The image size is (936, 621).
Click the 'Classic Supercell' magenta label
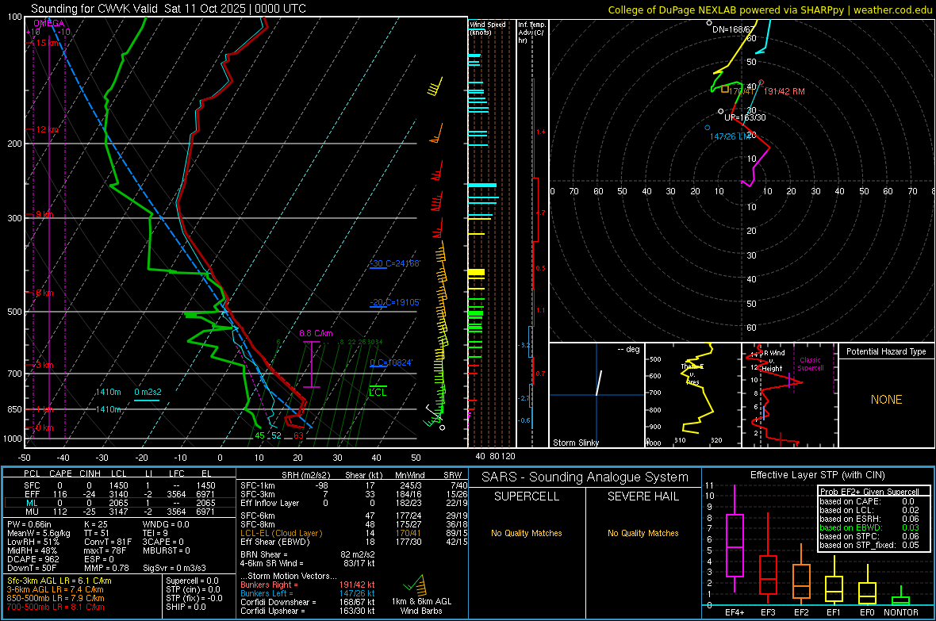(810, 364)
